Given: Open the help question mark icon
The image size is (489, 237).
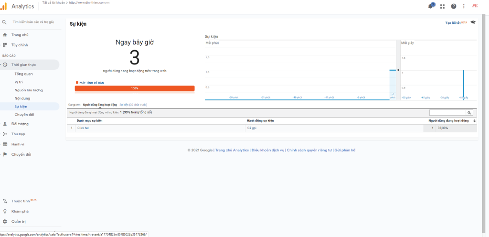Looking at the screenshot, I should (454, 6).
